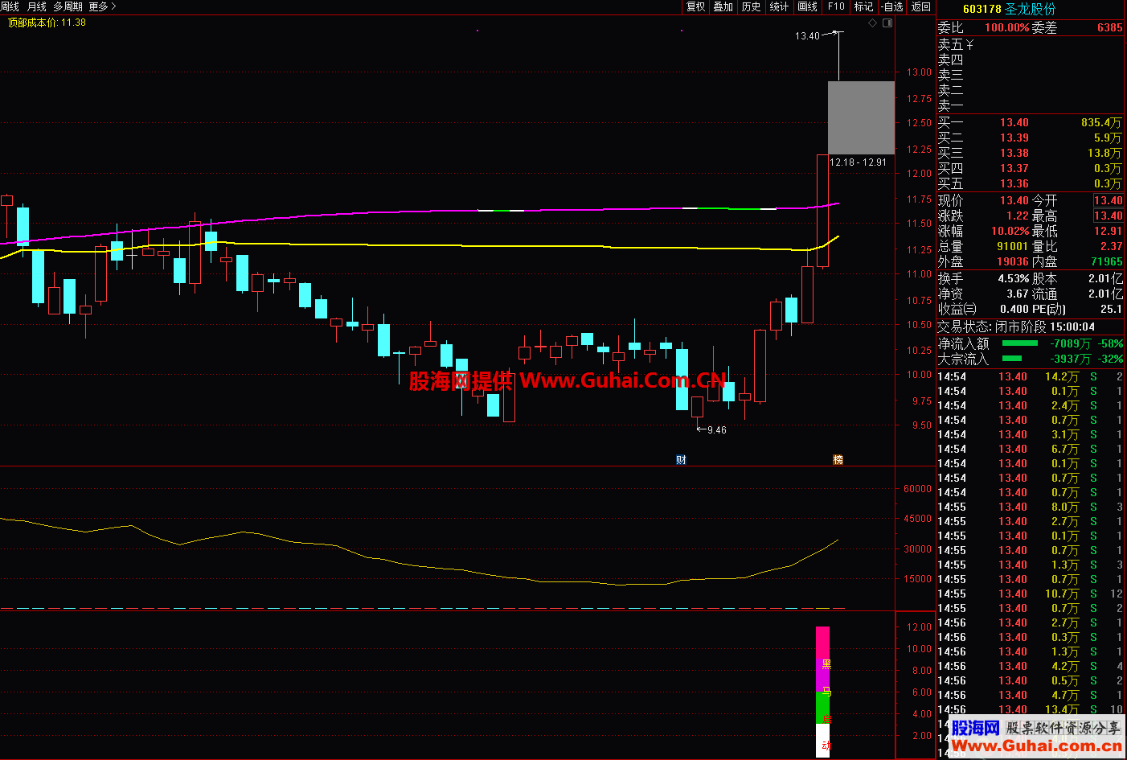Select the 14:55 tick with 8.0万 volume
Image resolution: width=1127 pixels, height=760 pixels.
(x=1031, y=507)
